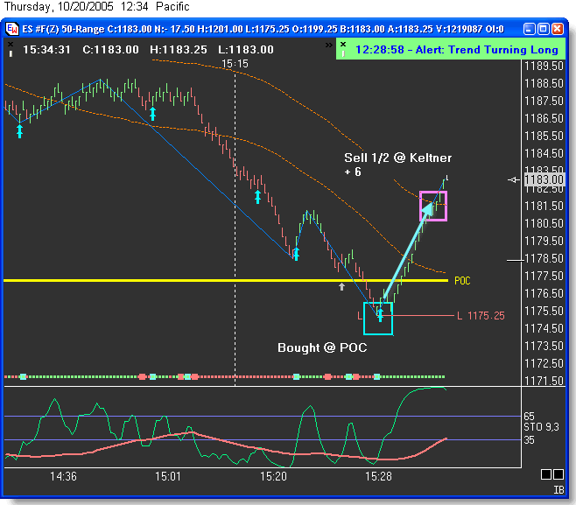This screenshot has height=505, width=576.
Task: Click the yellow POC horizontal line
Action: 219,280
